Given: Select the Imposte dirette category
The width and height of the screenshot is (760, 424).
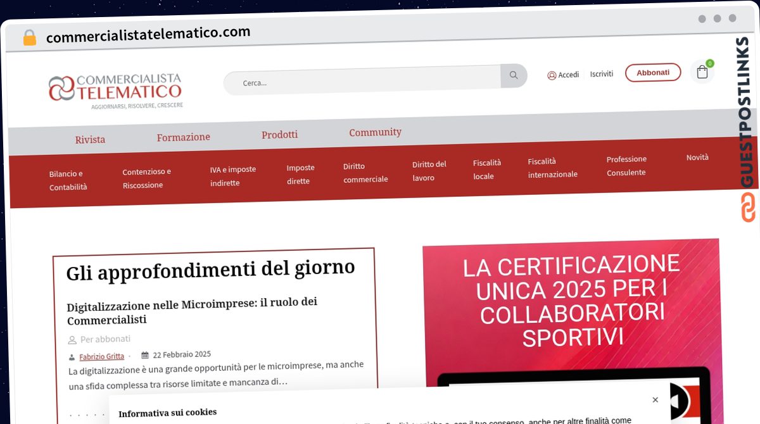Looking at the screenshot, I should pos(300,174).
